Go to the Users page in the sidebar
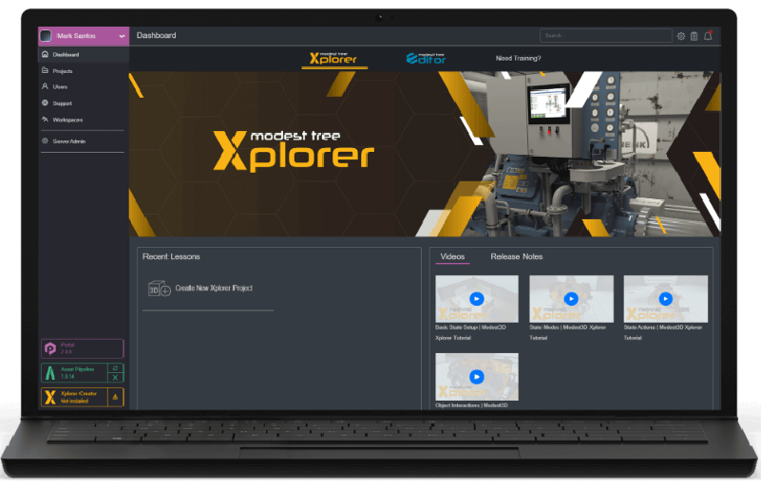The width and height of the screenshot is (761, 487). [x=84, y=86]
